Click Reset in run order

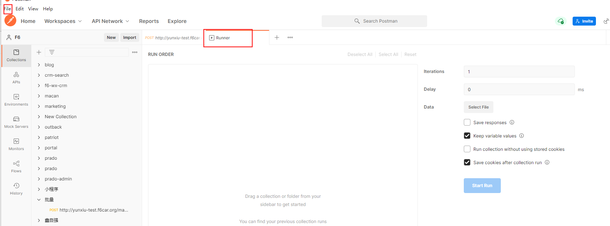(410, 54)
